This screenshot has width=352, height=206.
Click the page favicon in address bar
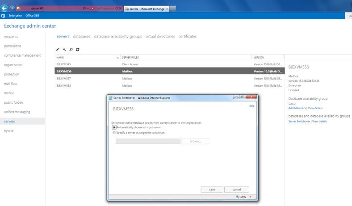point(18,8)
